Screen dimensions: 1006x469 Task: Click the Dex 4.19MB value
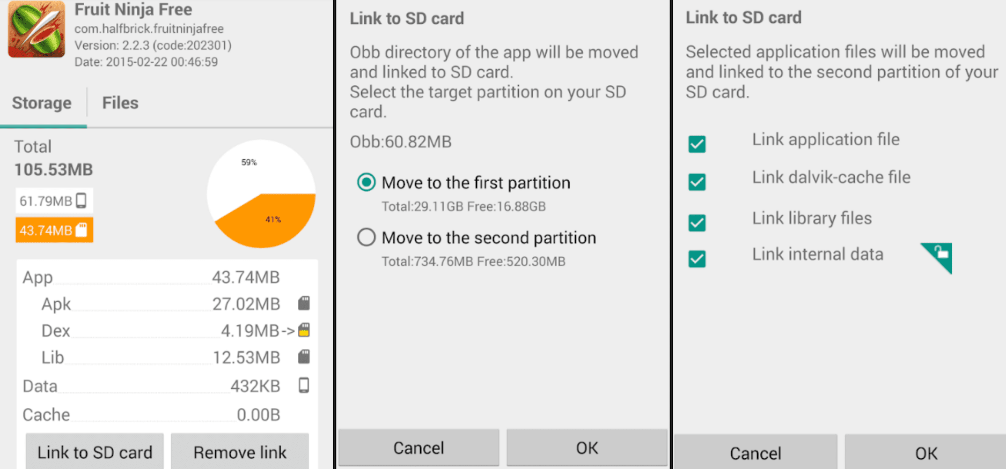[250, 331]
